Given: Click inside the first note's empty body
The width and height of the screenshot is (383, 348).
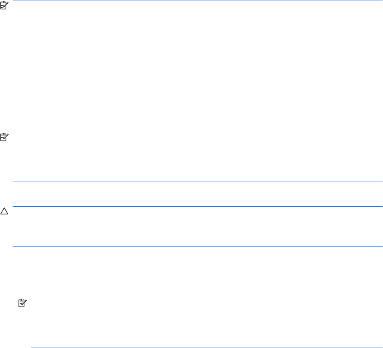Looking at the screenshot, I should pyautogui.click(x=197, y=21).
